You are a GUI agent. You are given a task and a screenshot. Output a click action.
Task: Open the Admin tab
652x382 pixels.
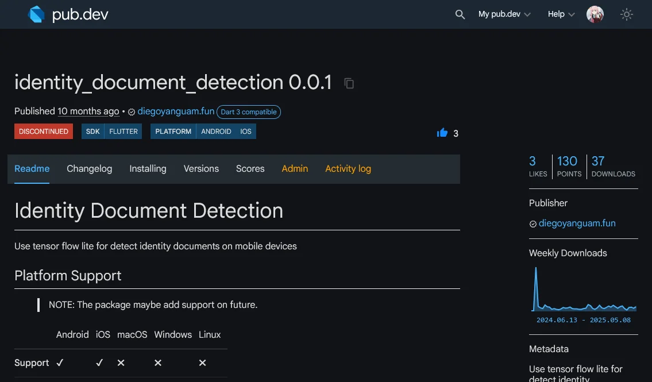(x=295, y=169)
